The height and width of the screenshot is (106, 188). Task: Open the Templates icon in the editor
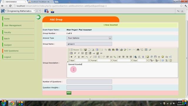97,50
